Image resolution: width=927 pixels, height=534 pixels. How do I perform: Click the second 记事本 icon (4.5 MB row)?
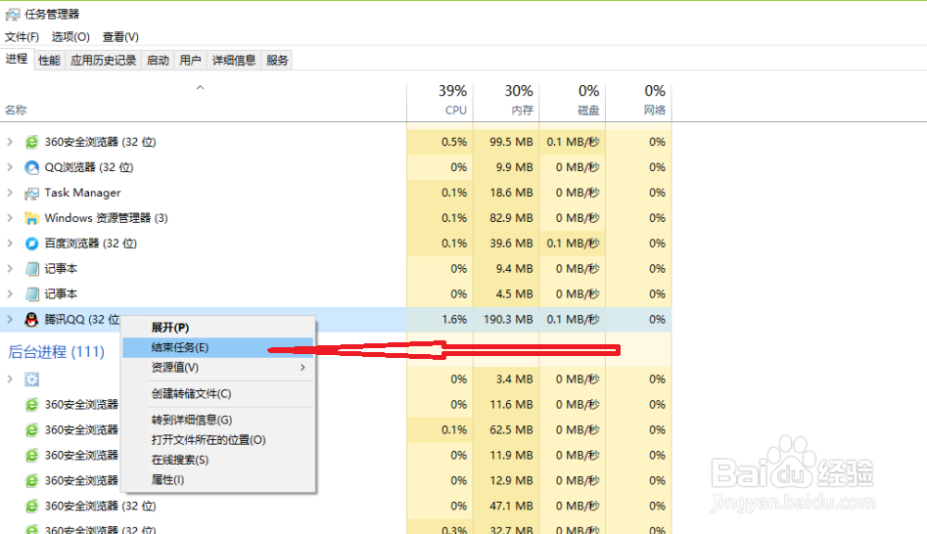31,294
